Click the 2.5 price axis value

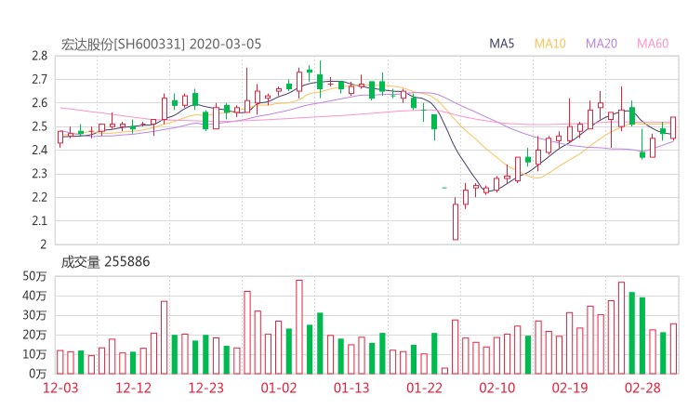point(39,126)
